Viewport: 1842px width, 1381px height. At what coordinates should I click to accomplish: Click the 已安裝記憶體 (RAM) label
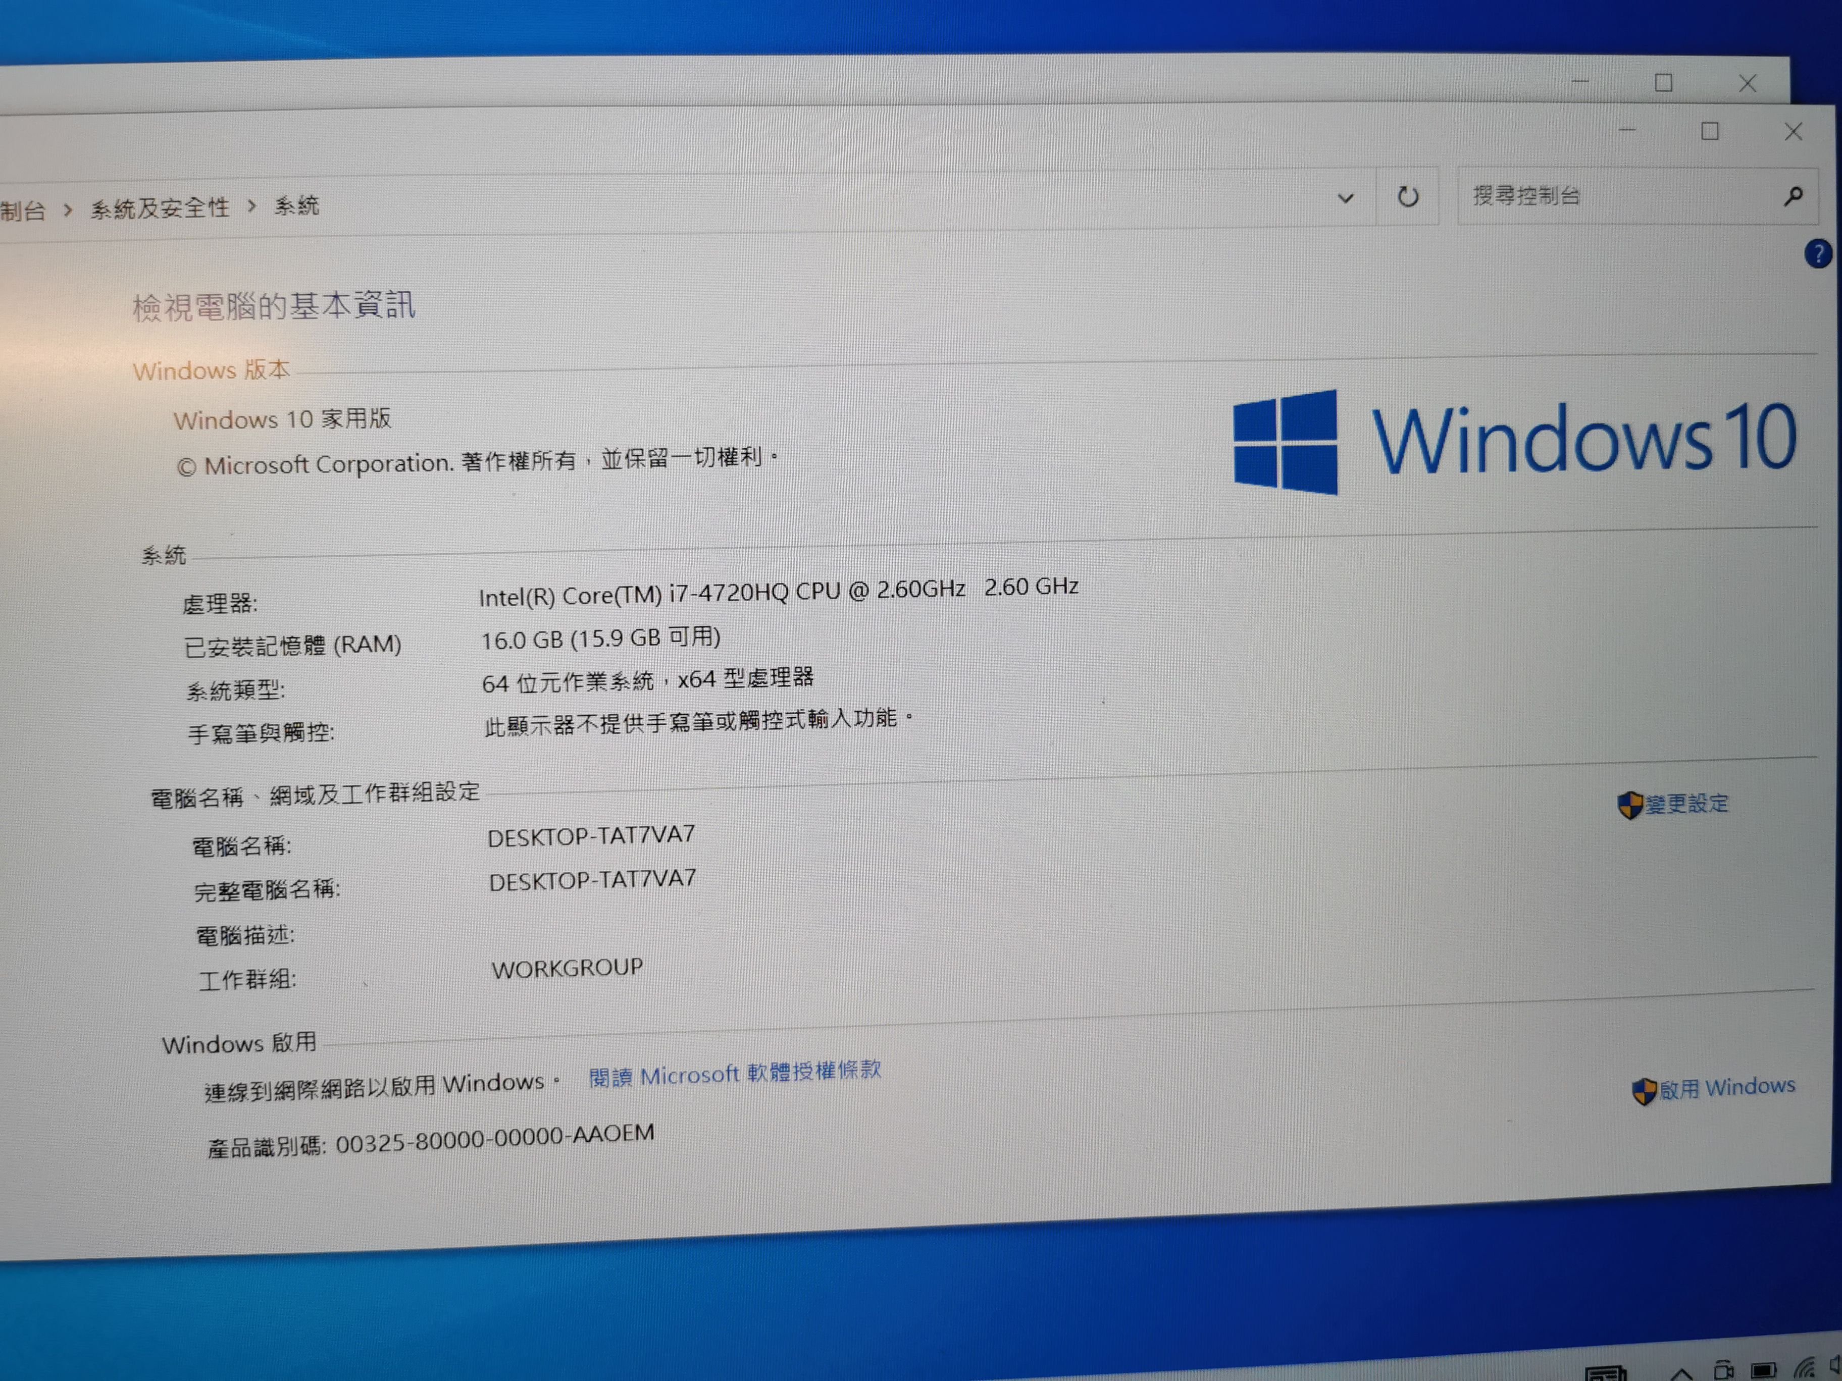(x=292, y=645)
